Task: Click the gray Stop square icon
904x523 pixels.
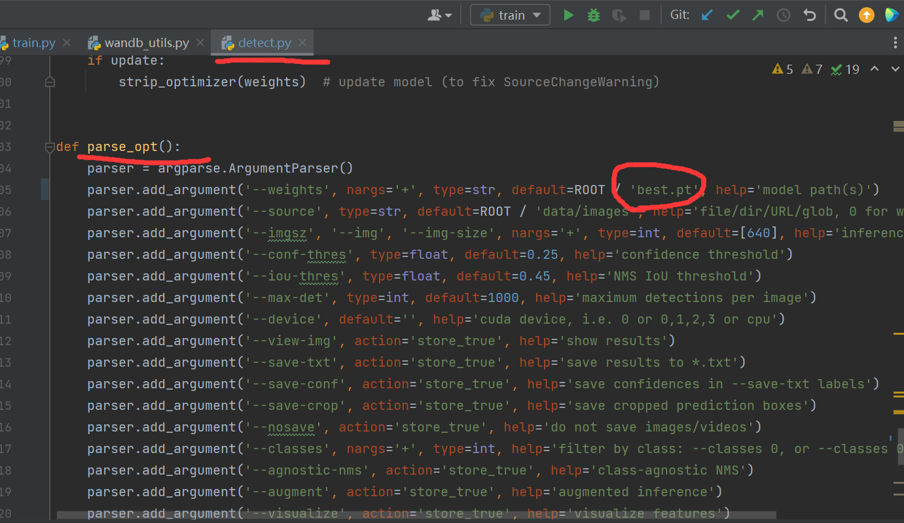Action: pos(644,14)
